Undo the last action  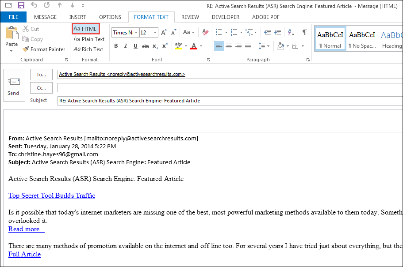click(34, 5)
